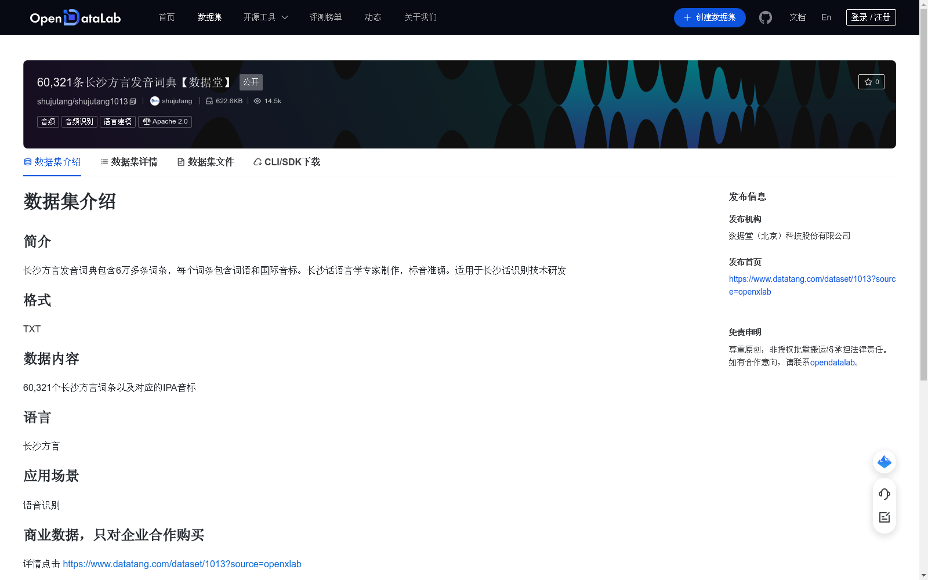This screenshot has height=580, width=928.
Task: Open opendatalab contact link
Action: coord(832,362)
